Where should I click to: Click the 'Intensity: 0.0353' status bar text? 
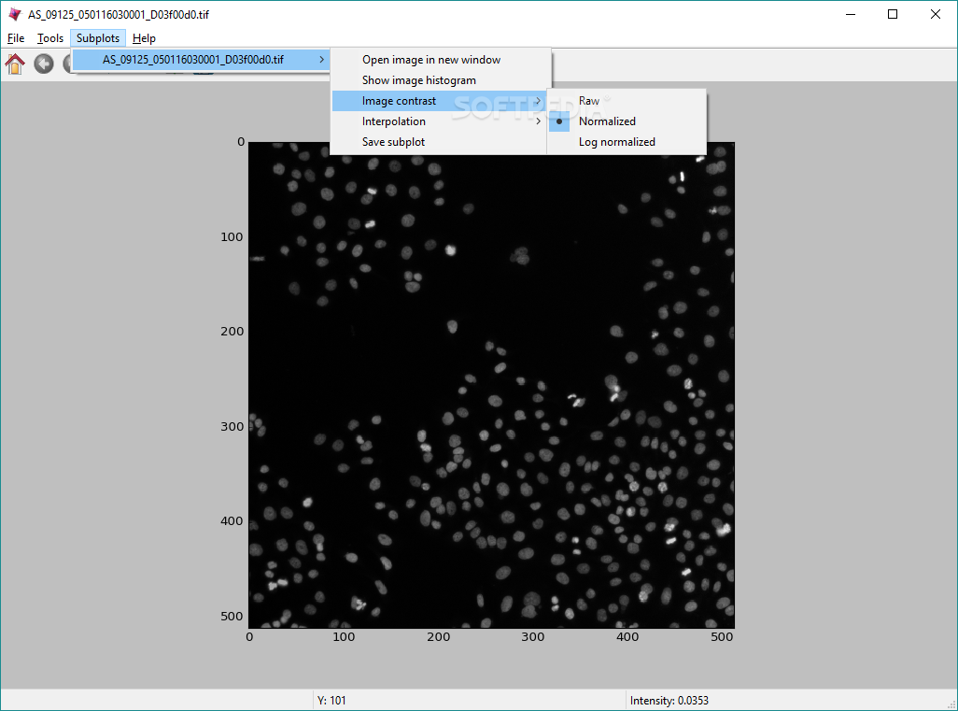click(x=669, y=701)
